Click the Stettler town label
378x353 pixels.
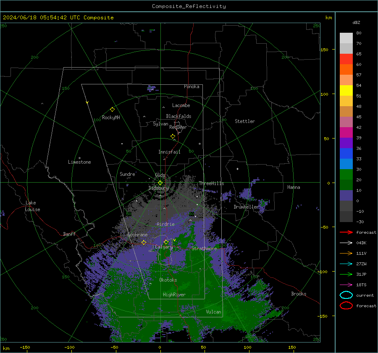(x=245, y=121)
